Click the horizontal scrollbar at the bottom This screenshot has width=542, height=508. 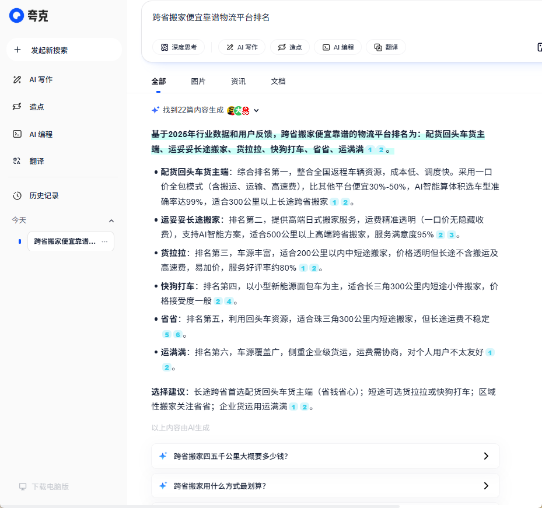pos(200,506)
